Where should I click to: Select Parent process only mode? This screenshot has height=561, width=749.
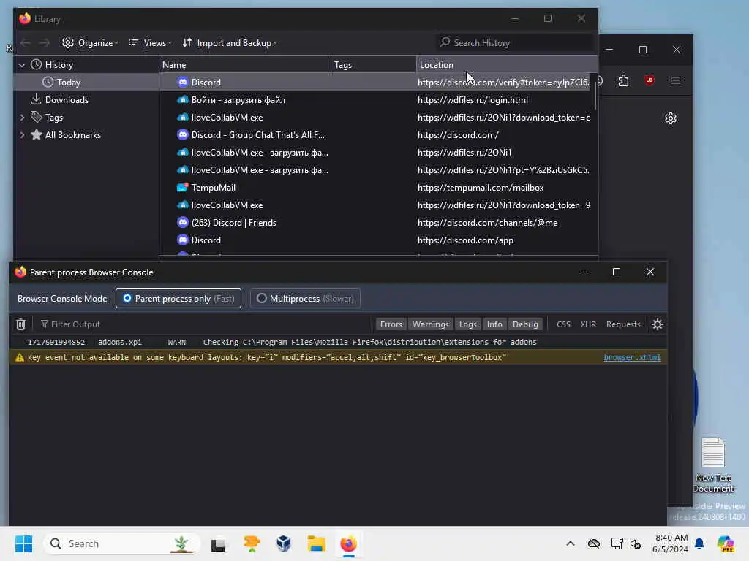[x=178, y=299]
